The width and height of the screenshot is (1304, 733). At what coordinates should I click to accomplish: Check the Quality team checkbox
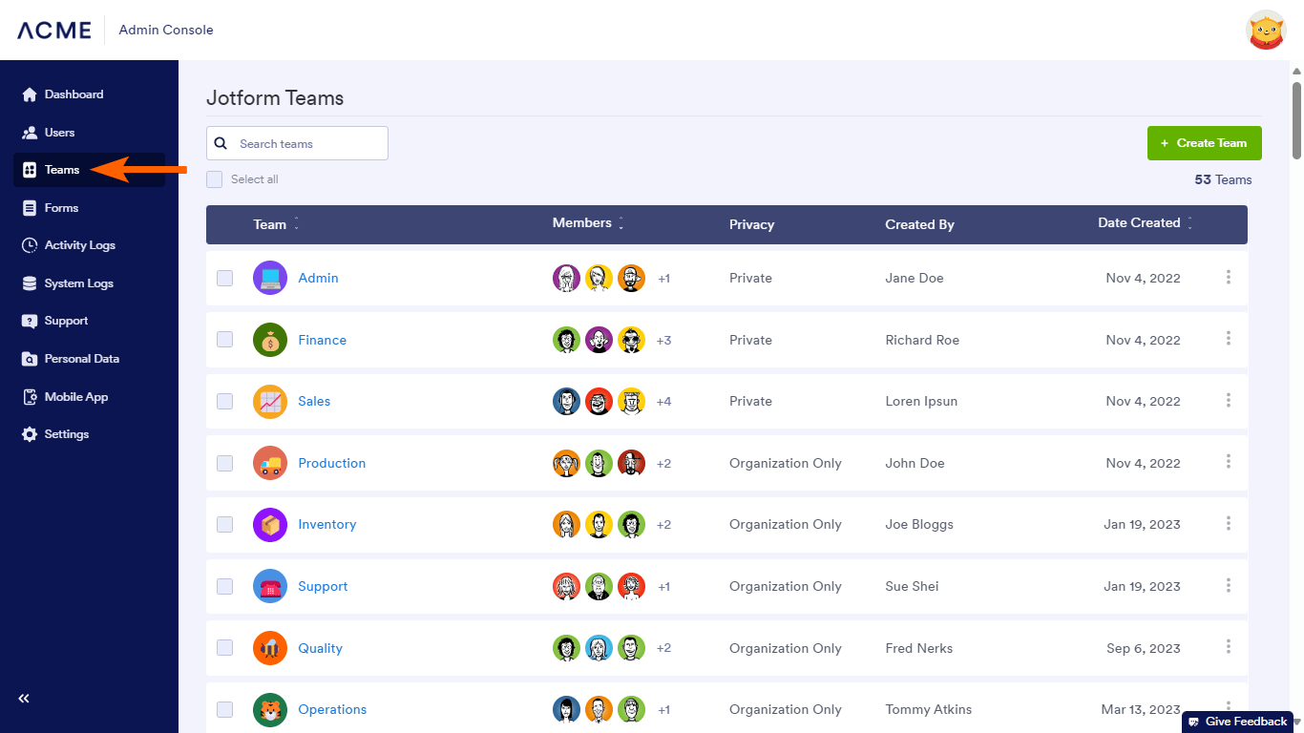click(x=225, y=648)
